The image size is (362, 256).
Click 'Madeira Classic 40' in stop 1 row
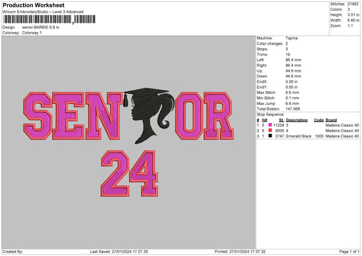[x=342, y=125]
